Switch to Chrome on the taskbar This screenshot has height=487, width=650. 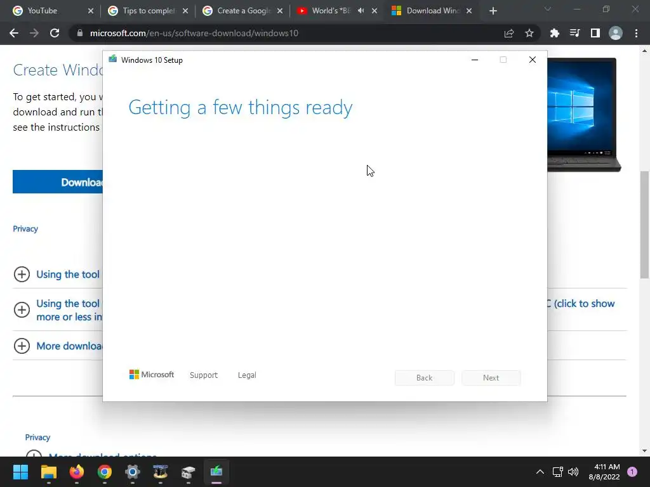pyautogui.click(x=105, y=472)
